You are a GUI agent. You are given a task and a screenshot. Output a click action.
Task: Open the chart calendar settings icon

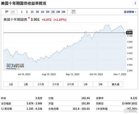(x=73, y=12)
